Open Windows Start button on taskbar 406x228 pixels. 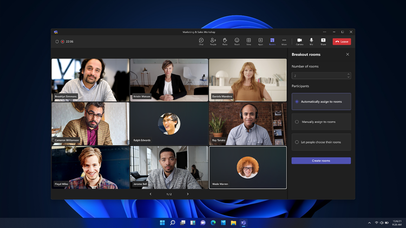point(162,223)
